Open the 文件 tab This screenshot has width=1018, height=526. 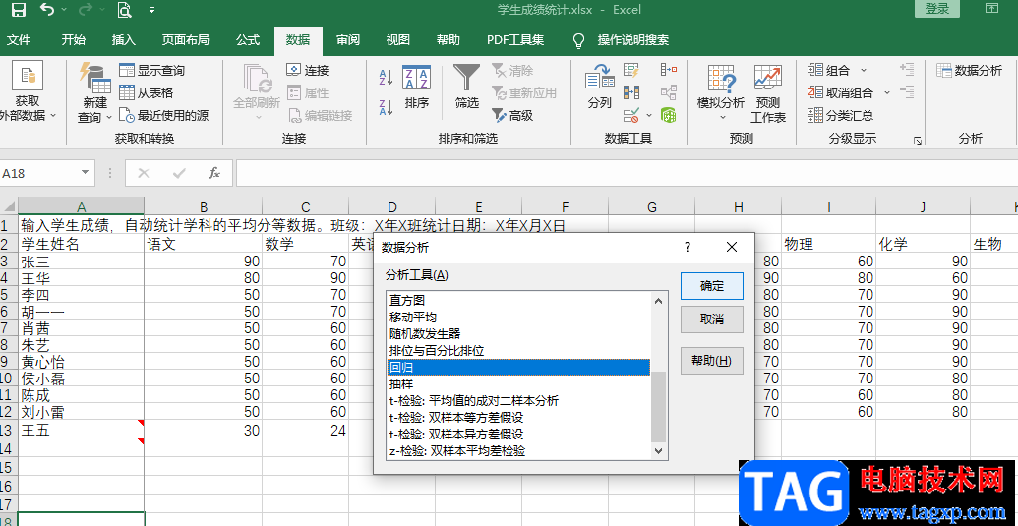coord(18,40)
